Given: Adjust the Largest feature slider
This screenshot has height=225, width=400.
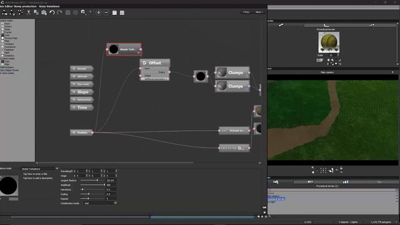Looking at the screenshot, I should coord(93,181).
